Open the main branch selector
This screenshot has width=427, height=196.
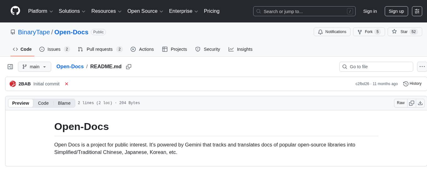click(35, 66)
